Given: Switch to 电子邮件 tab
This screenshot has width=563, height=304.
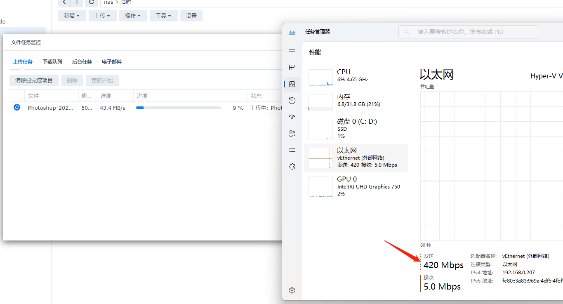Looking at the screenshot, I should point(112,62).
